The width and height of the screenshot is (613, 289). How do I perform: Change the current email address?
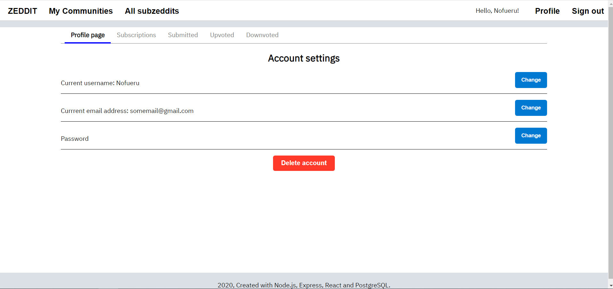click(x=531, y=108)
